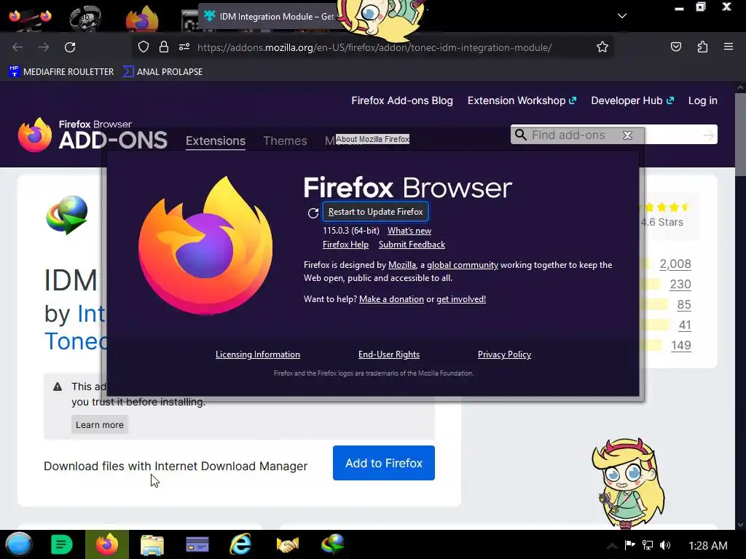This screenshot has width=746, height=559.
Task: Open site permissions icon in address bar
Action: coord(184,47)
